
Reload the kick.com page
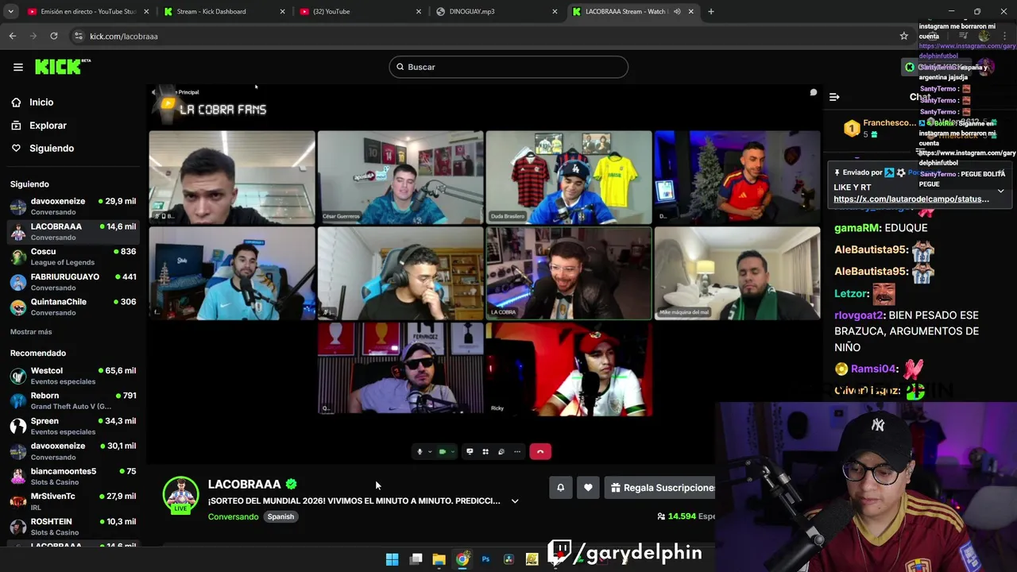click(x=53, y=36)
